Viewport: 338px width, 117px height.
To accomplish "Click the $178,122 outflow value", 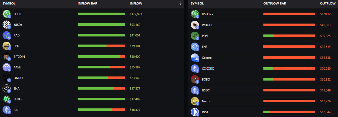I will pyautogui.click(x=326, y=14).
